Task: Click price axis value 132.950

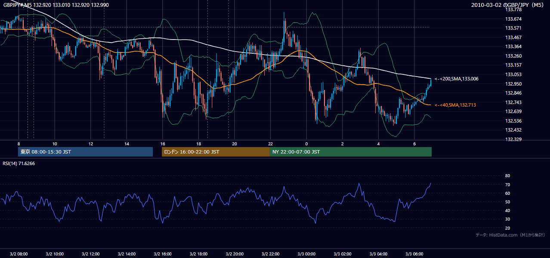Action: click(x=513, y=84)
